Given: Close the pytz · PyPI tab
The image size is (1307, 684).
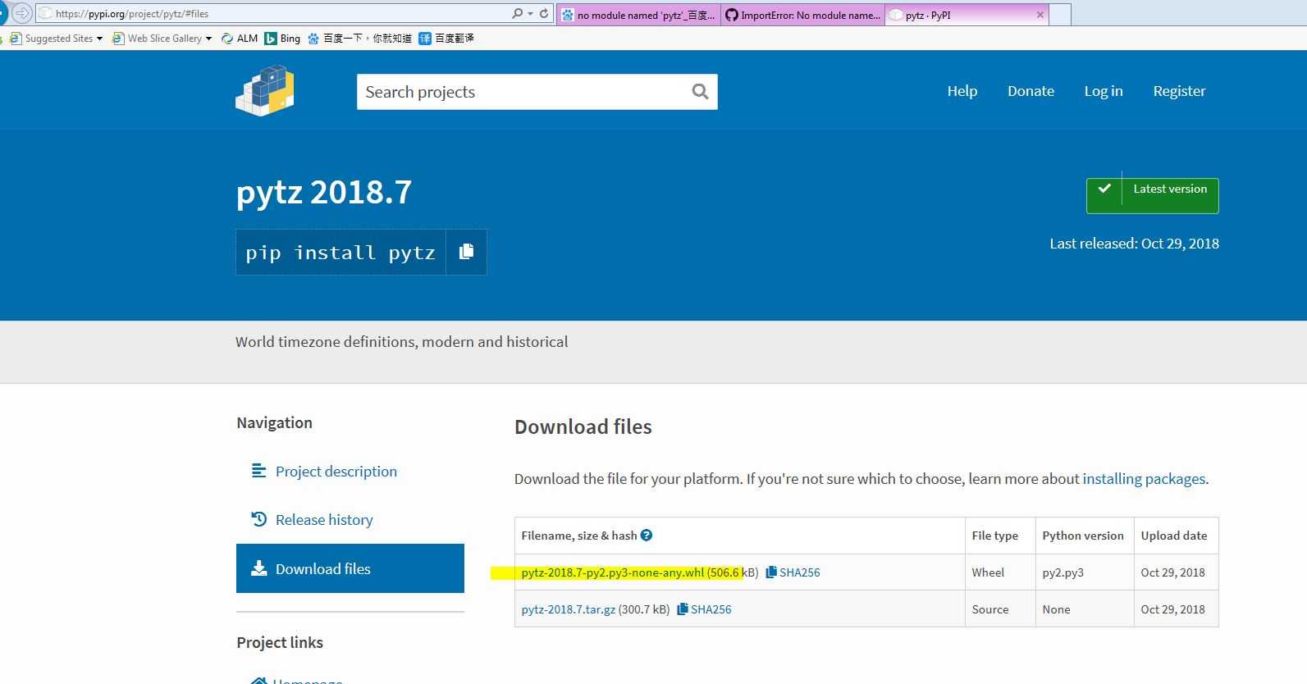Looking at the screenshot, I should coord(1040,15).
